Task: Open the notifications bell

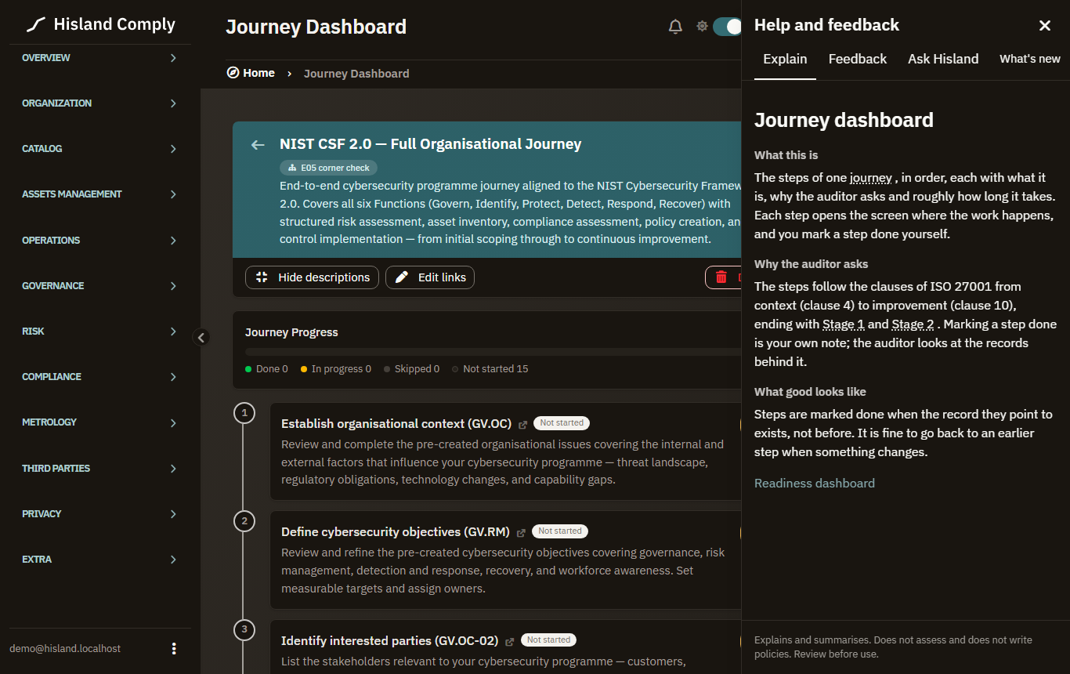Action: [675, 27]
